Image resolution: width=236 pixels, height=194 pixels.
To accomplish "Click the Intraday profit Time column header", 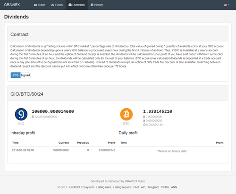I will pyautogui.click(x=16, y=143).
